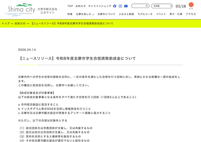Open アクセス menu item

(191, 14)
